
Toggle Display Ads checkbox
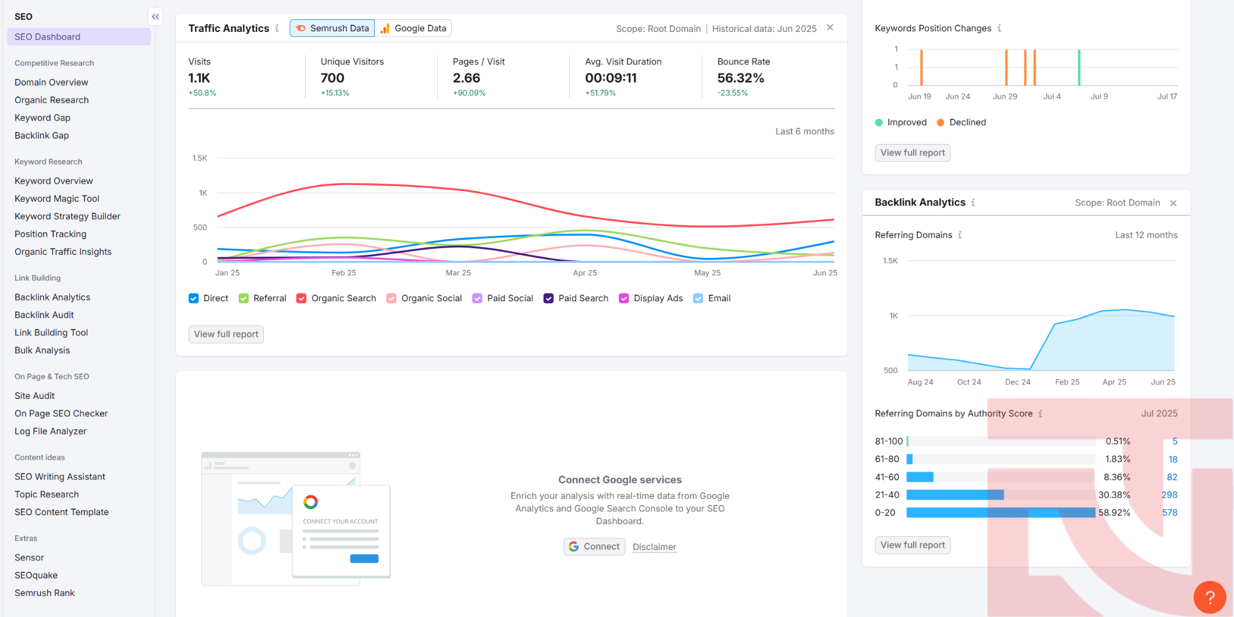[624, 298]
